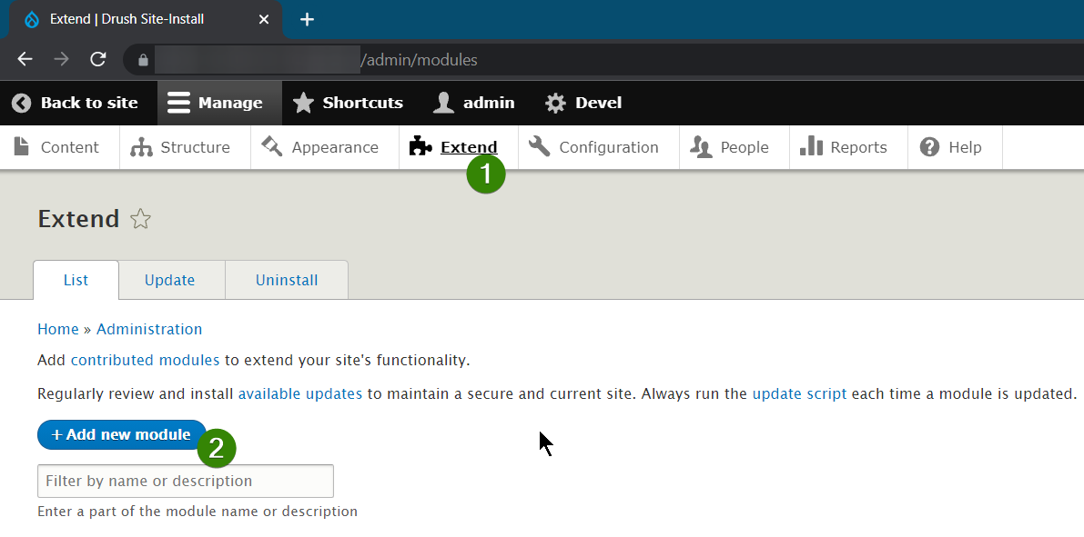Open Configuration via the wrench icon

(540, 146)
